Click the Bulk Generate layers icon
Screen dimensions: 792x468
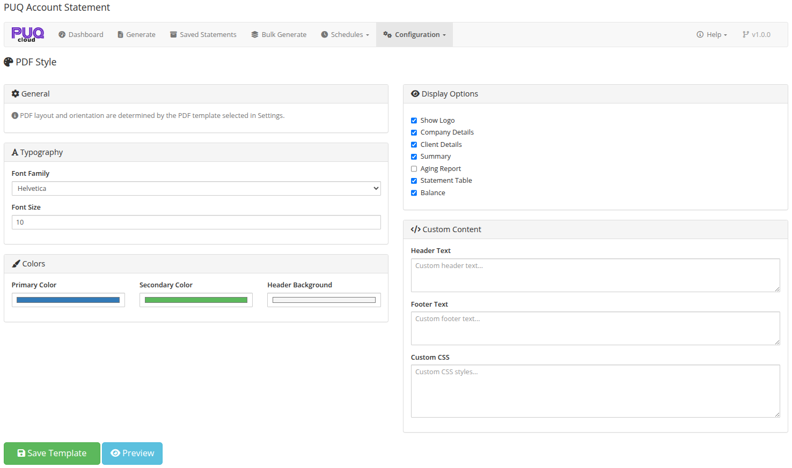click(255, 35)
